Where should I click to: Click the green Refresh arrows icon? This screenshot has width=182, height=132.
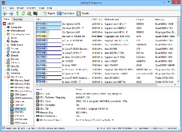click(x=23, y=14)
